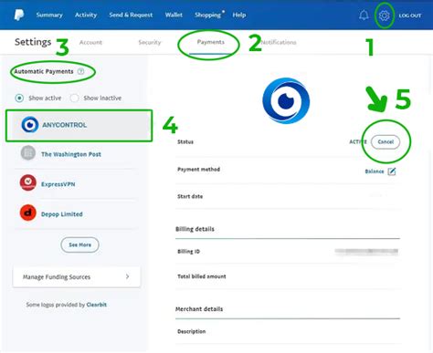Image resolution: width=433 pixels, height=353 pixels.
Task: Click the ExpressVPN logo icon
Action: point(28,182)
